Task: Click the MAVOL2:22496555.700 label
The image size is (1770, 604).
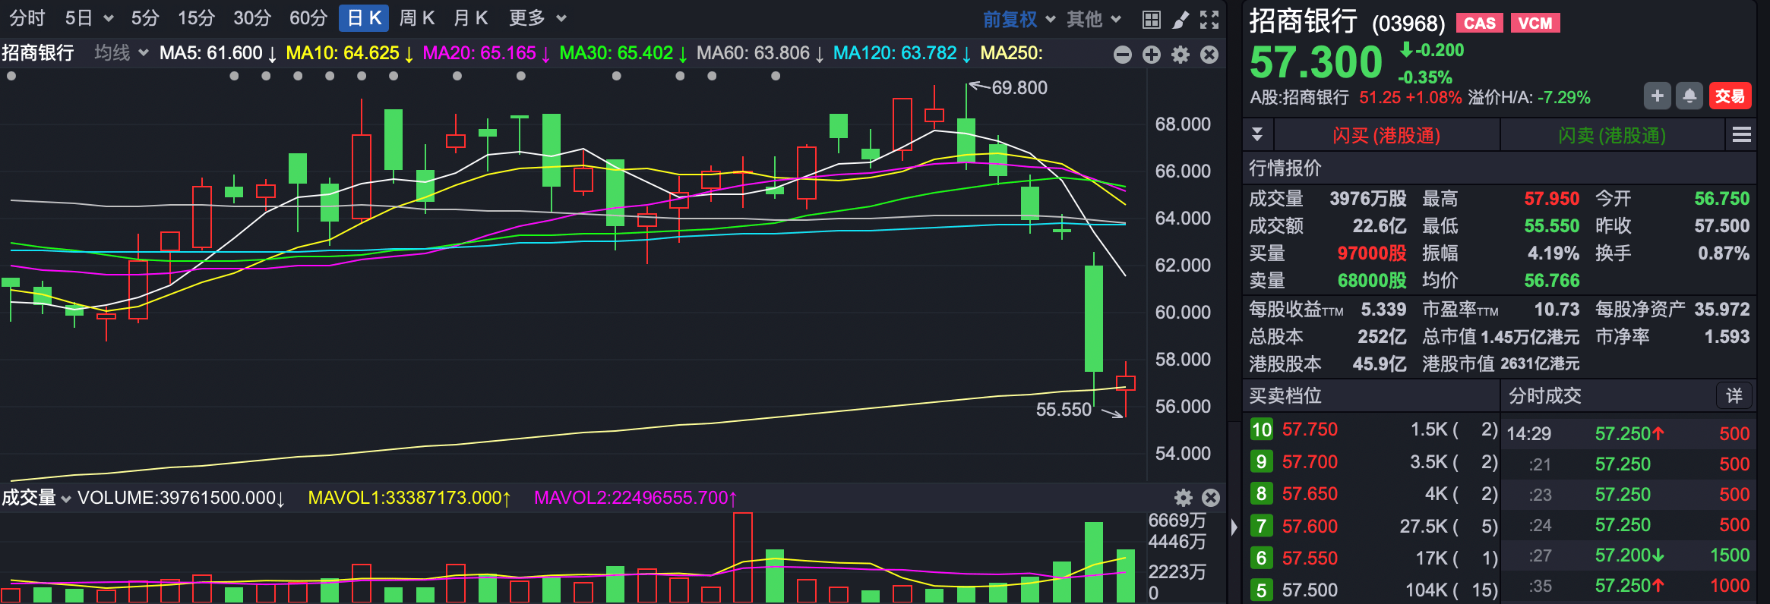Action: click(x=636, y=498)
